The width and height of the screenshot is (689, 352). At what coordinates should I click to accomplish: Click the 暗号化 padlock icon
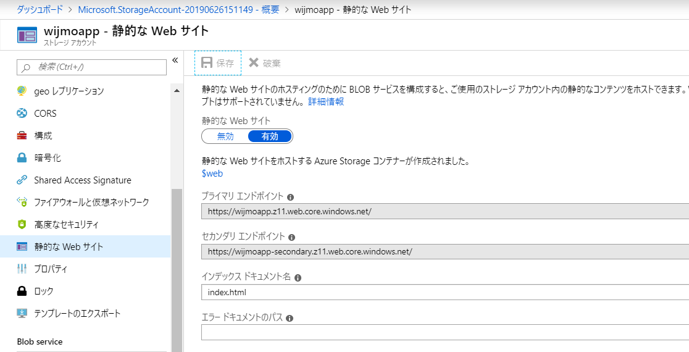click(22, 157)
